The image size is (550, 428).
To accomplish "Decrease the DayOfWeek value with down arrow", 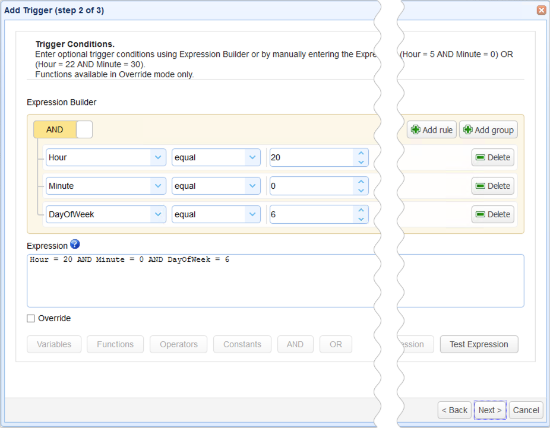I will (361, 218).
